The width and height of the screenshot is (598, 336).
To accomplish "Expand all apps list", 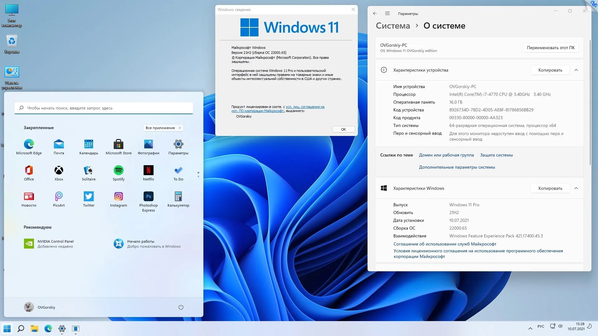I will [163, 128].
